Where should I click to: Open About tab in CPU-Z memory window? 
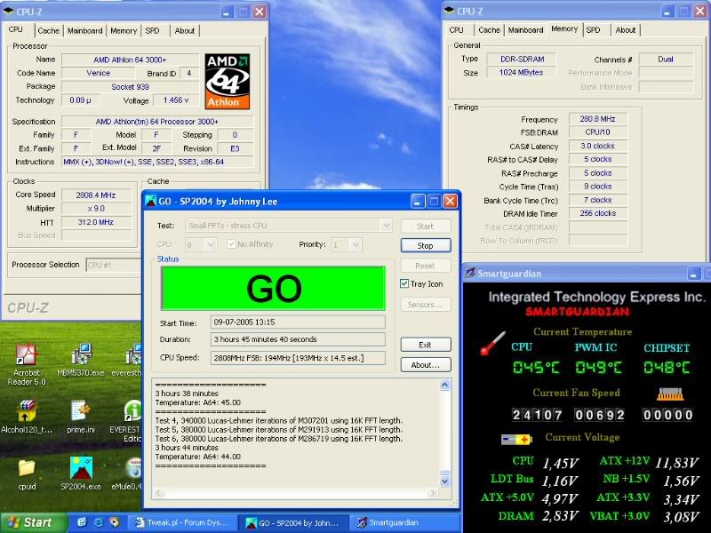pyautogui.click(x=626, y=30)
